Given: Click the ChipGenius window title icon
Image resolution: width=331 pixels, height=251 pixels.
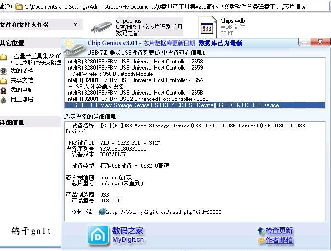Looking at the screenshot, I should (69, 44).
